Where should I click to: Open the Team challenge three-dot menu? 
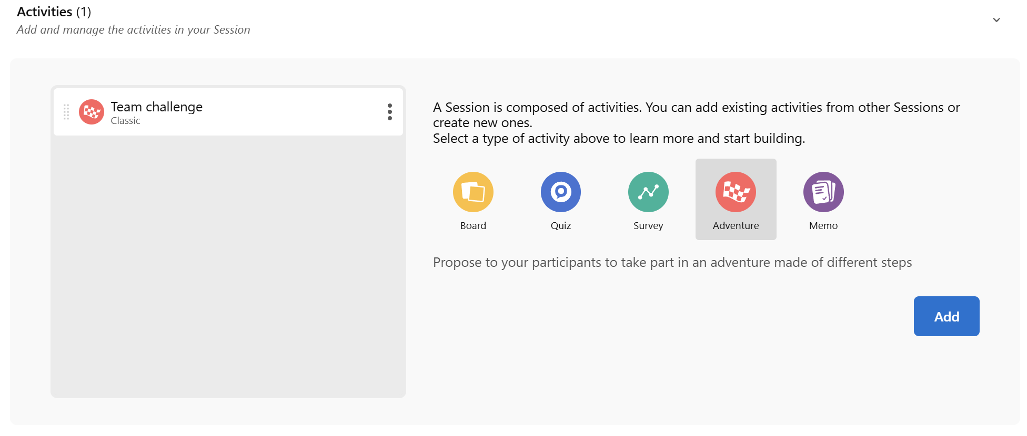pyautogui.click(x=390, y=112)
